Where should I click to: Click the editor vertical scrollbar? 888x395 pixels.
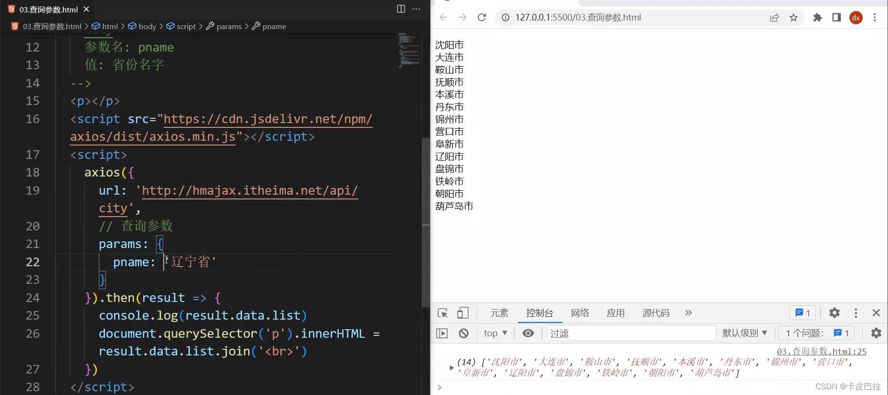[426, 222]
